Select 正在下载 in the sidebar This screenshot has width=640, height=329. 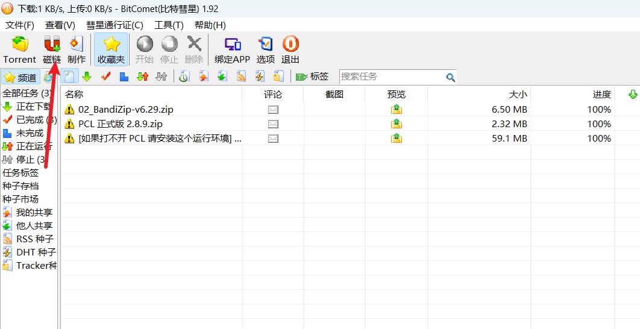point(28,107)
